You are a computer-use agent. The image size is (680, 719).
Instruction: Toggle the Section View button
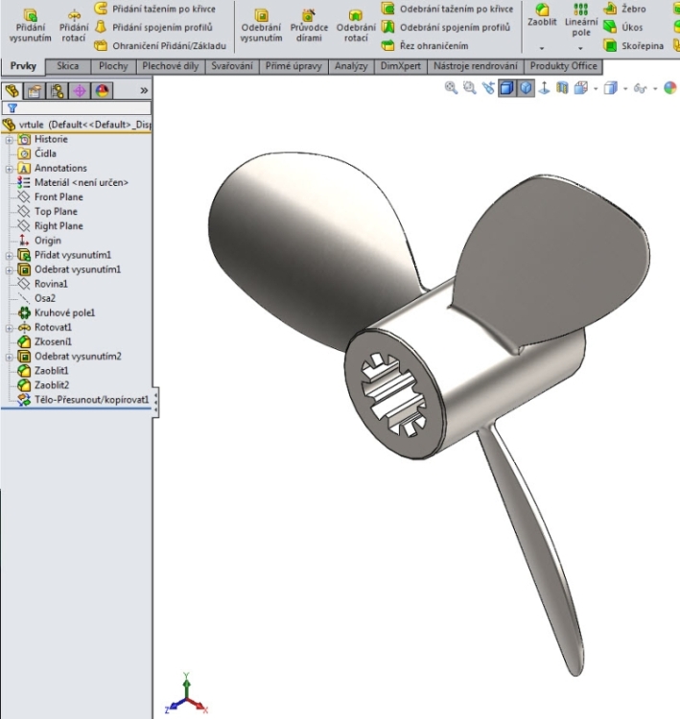tap(562, 88)
